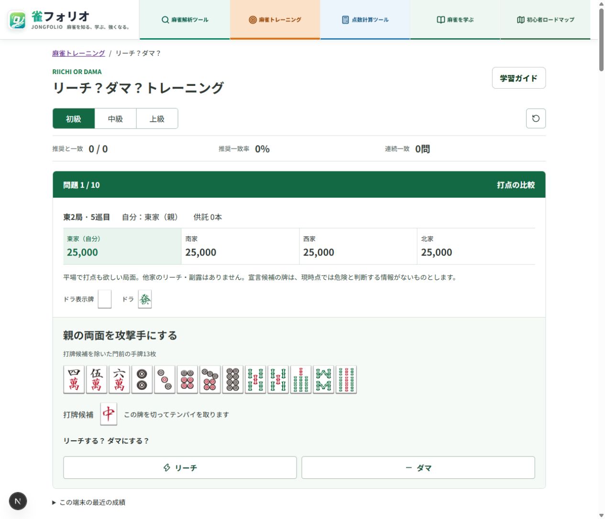Open the 麻雀を学ぶ tab

(x=455, y=20)
